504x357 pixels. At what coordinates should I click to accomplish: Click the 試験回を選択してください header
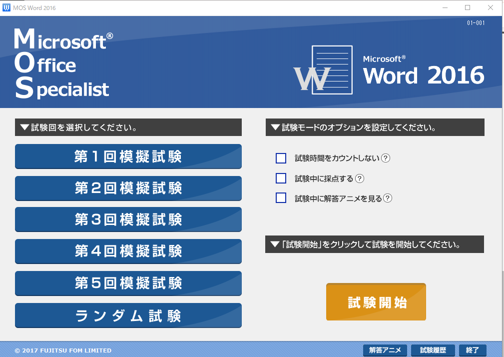click(128, 127)
